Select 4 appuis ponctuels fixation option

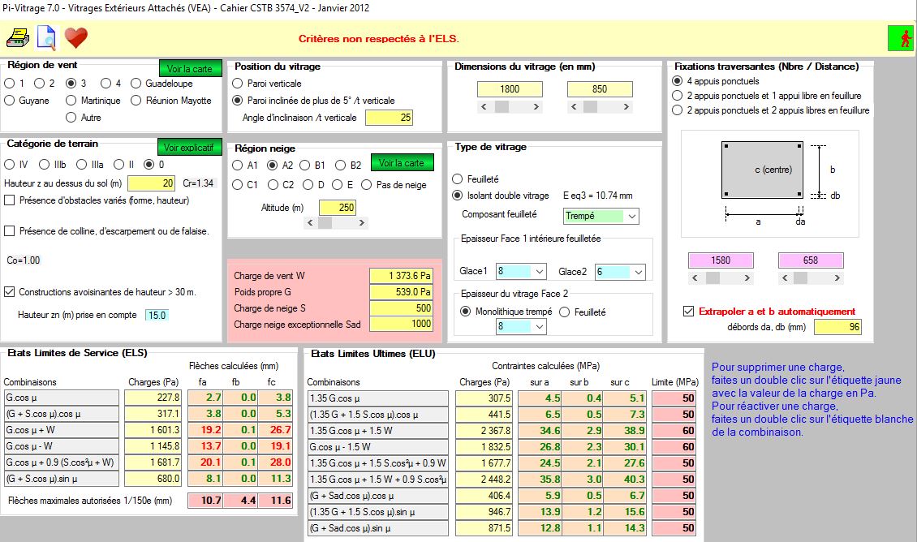coord(678,80)
